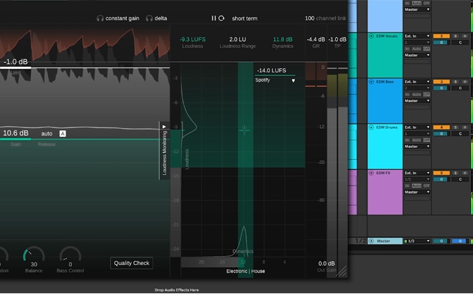Adjust the Bass Control knob
Screen dimensions: 473x294
[x=70, y=256]
